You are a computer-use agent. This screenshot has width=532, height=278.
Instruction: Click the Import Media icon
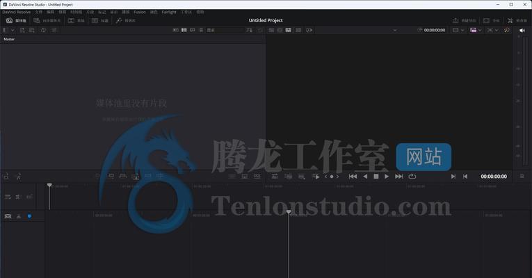[22, 30]
